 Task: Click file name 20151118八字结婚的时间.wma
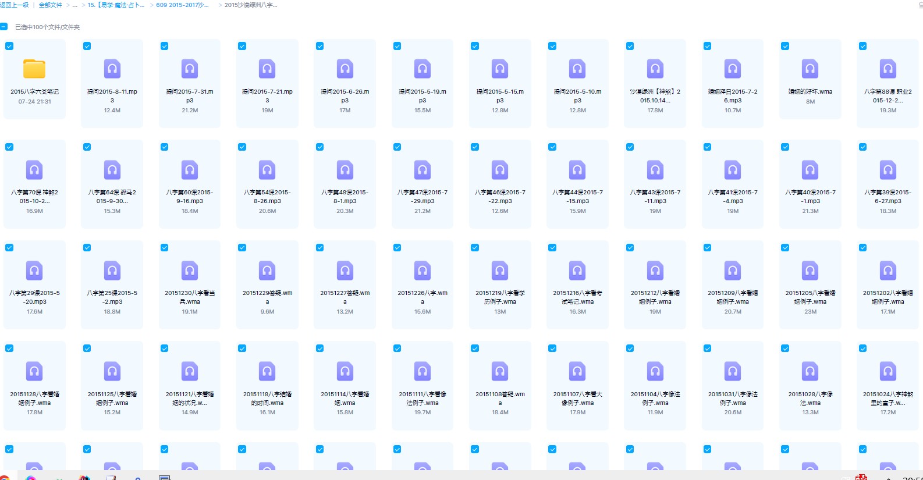tap(267, 398)
